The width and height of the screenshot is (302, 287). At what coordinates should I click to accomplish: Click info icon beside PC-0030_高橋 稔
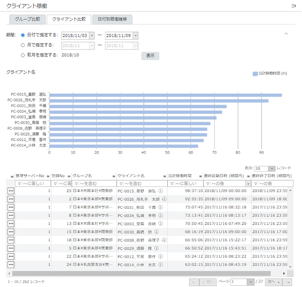pos(157,232)
